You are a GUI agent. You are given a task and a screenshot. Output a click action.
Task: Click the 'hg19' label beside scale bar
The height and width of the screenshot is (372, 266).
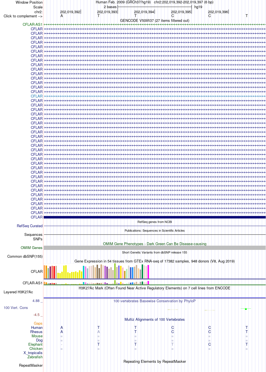click(198, 7)
